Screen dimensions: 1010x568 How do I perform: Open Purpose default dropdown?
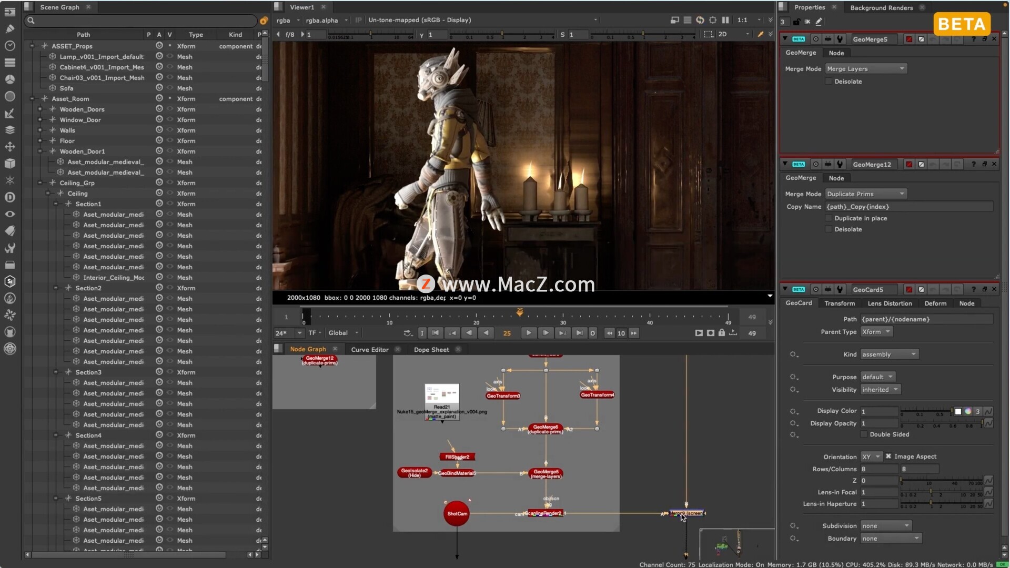point(878,377)
